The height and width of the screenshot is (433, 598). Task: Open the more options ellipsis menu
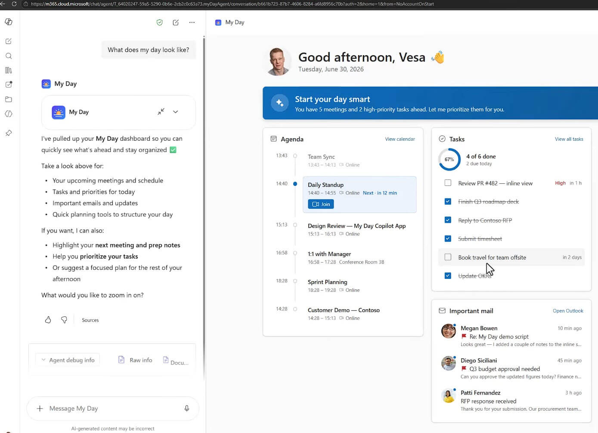coord(192,22)
